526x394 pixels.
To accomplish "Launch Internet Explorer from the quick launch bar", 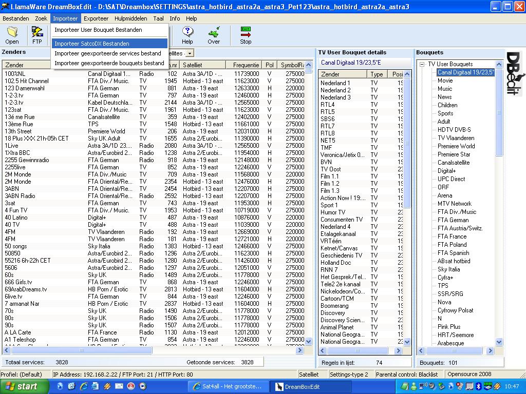I will 84,386.
